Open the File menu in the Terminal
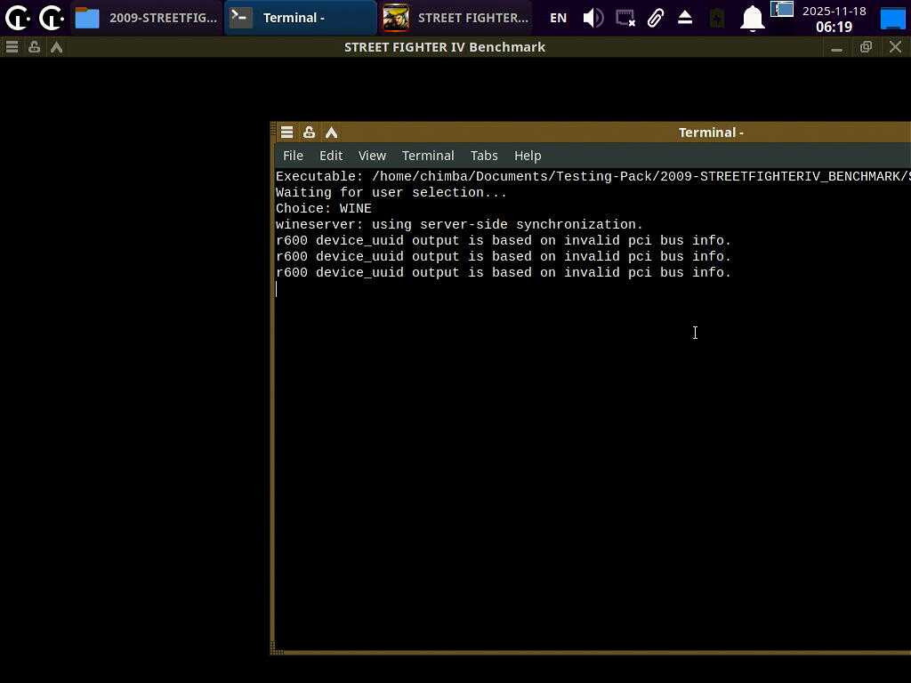This screenshot has width=911, height=683. 293,156
